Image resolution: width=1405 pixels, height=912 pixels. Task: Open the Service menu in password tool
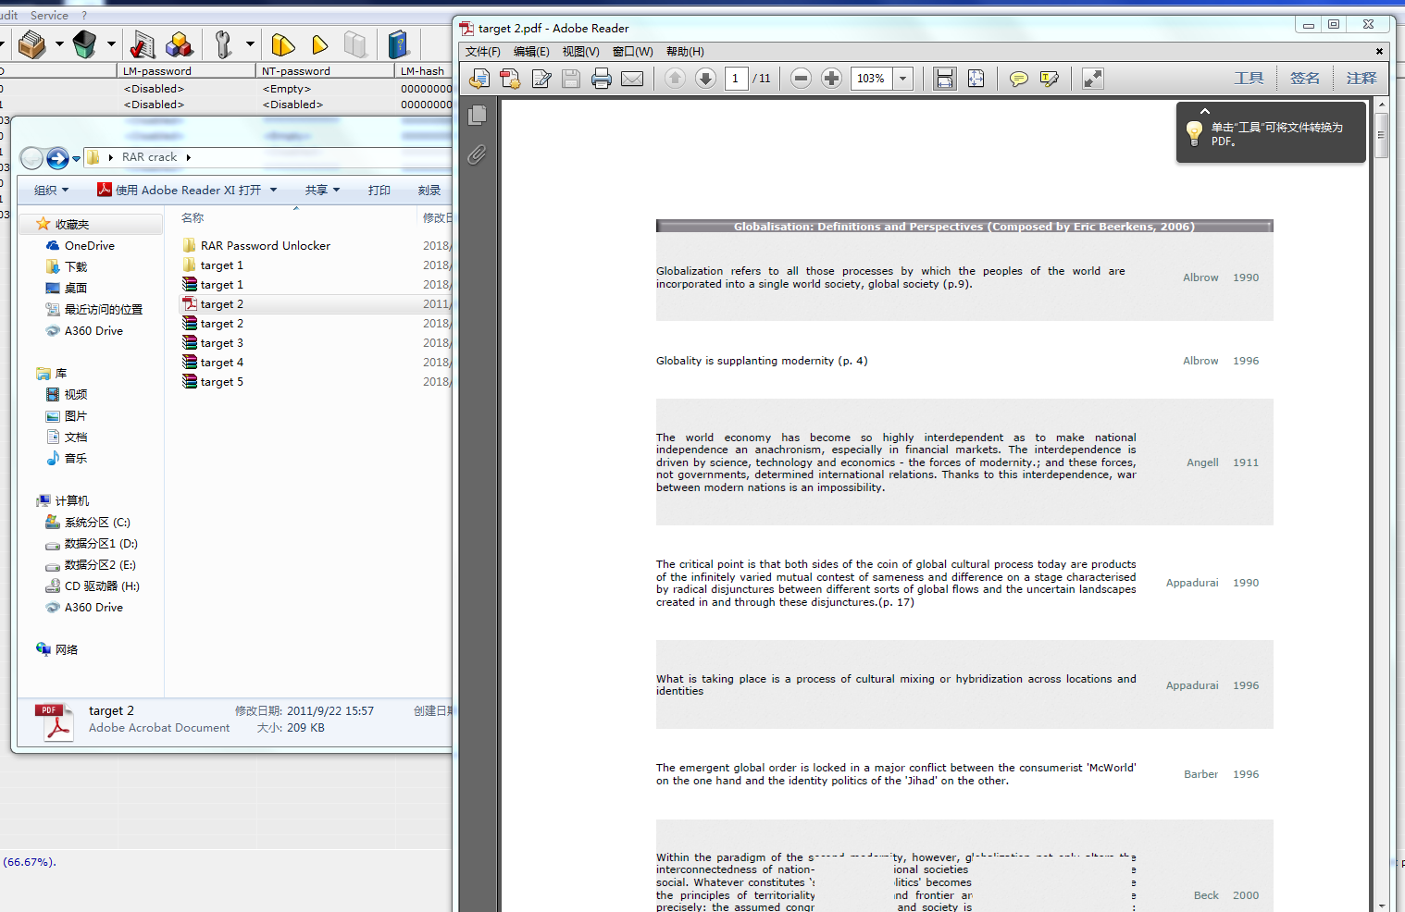49,16
